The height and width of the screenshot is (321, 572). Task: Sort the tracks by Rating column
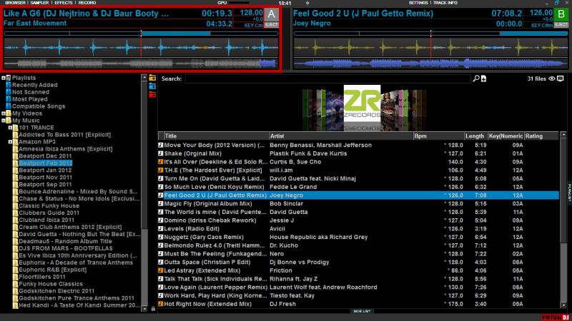[x=541, y=136]
